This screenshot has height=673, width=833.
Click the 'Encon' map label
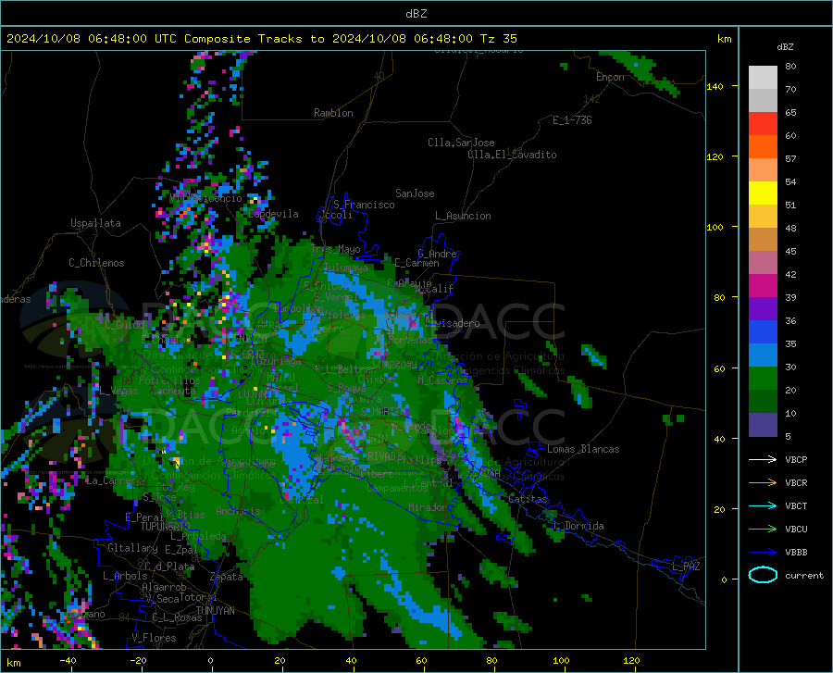[610, 77]
